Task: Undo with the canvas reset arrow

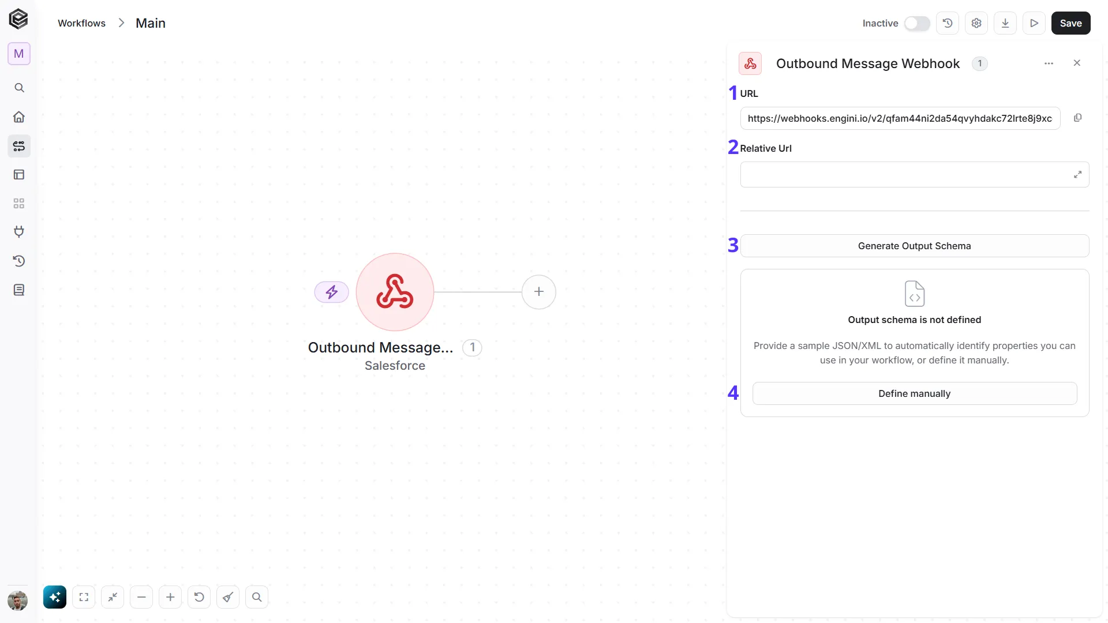Action: tap(199, 597)
